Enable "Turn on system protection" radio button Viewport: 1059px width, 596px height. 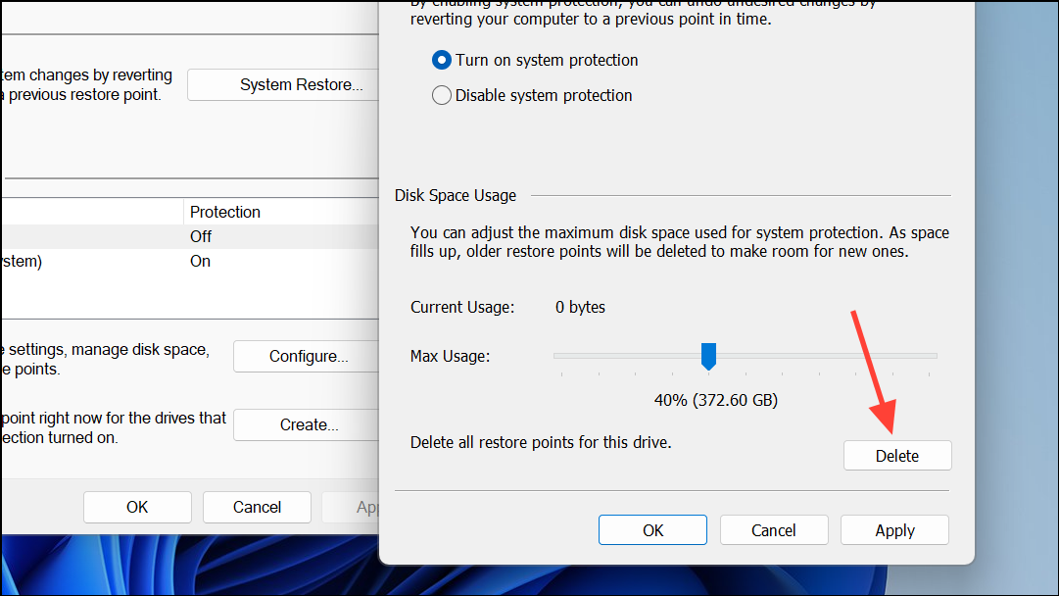tap(442, 60)
